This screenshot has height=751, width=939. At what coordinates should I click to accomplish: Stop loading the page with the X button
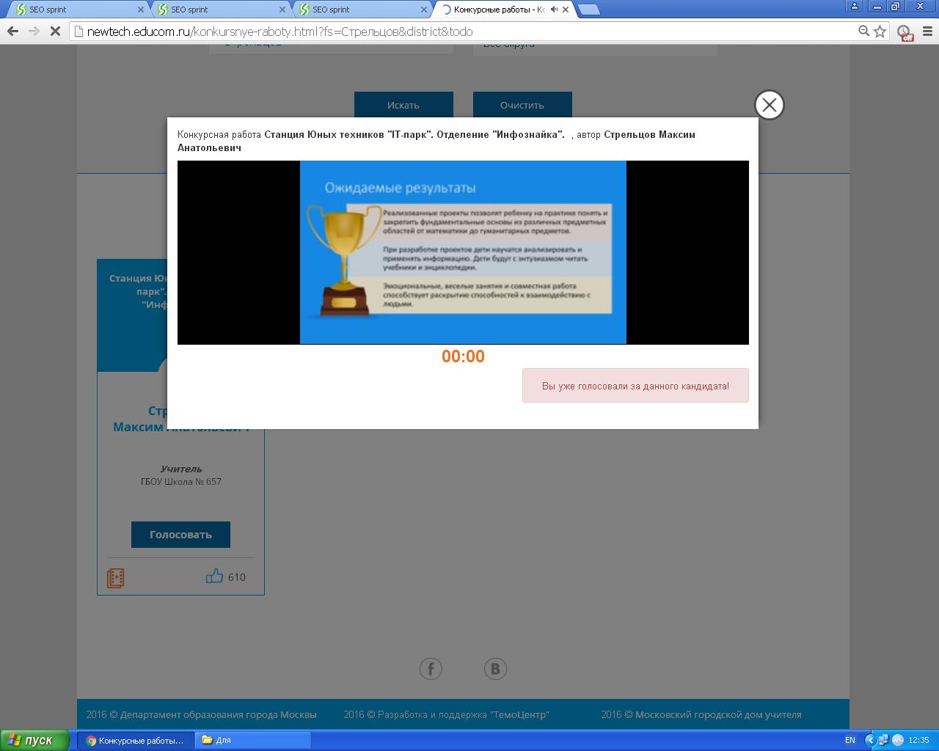pyautogui.click(x=55, y=32)
